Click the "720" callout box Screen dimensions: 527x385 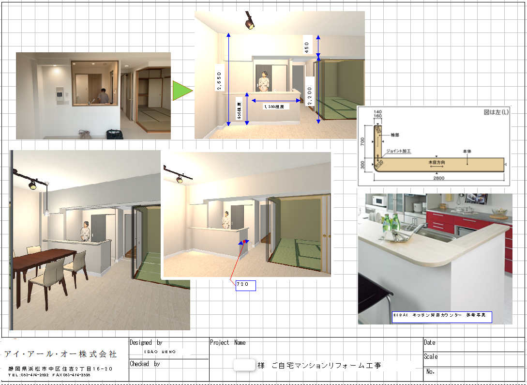(246, 285)
